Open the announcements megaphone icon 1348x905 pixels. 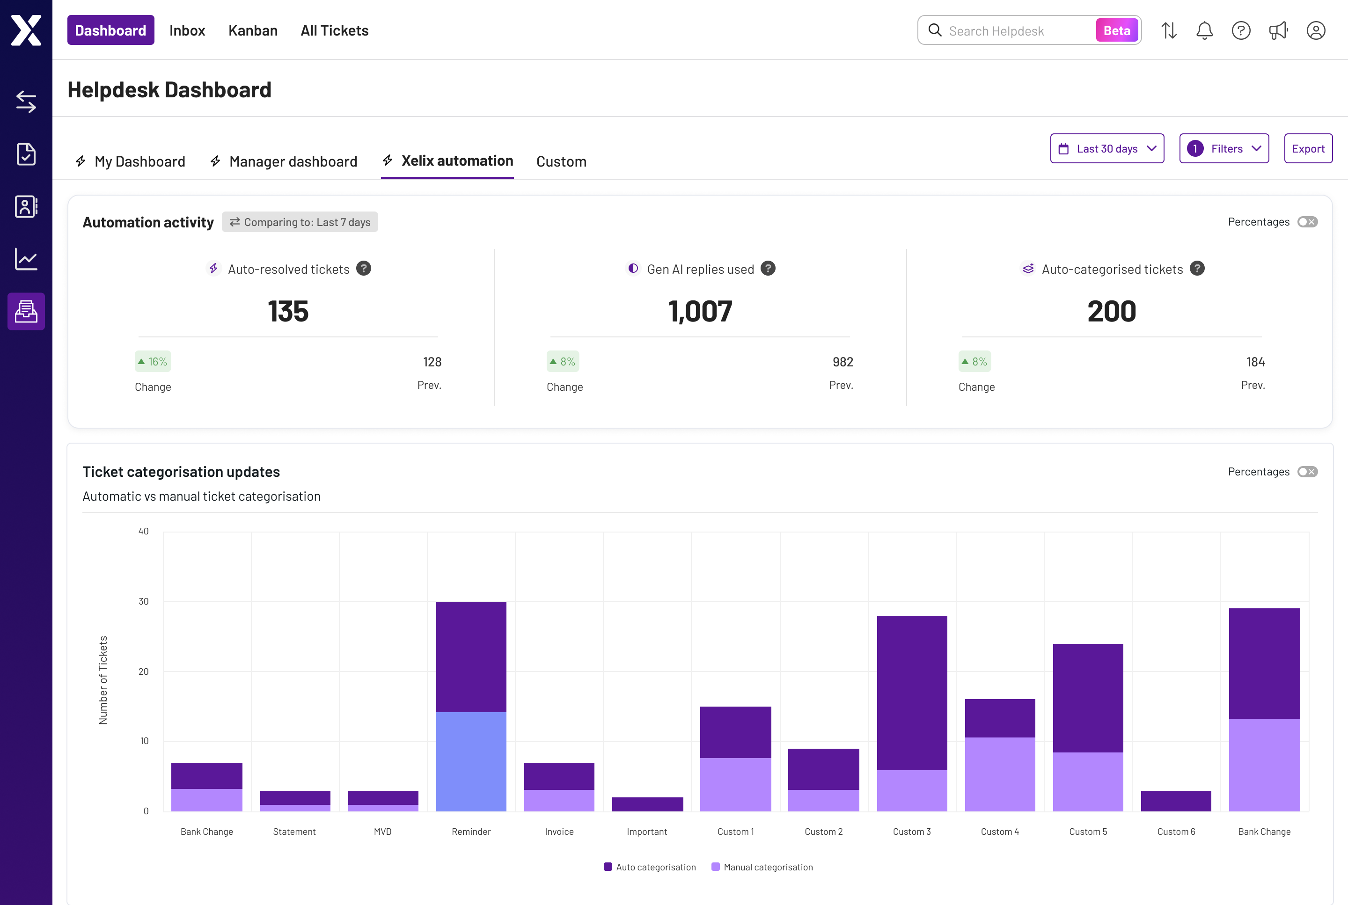1278,30
